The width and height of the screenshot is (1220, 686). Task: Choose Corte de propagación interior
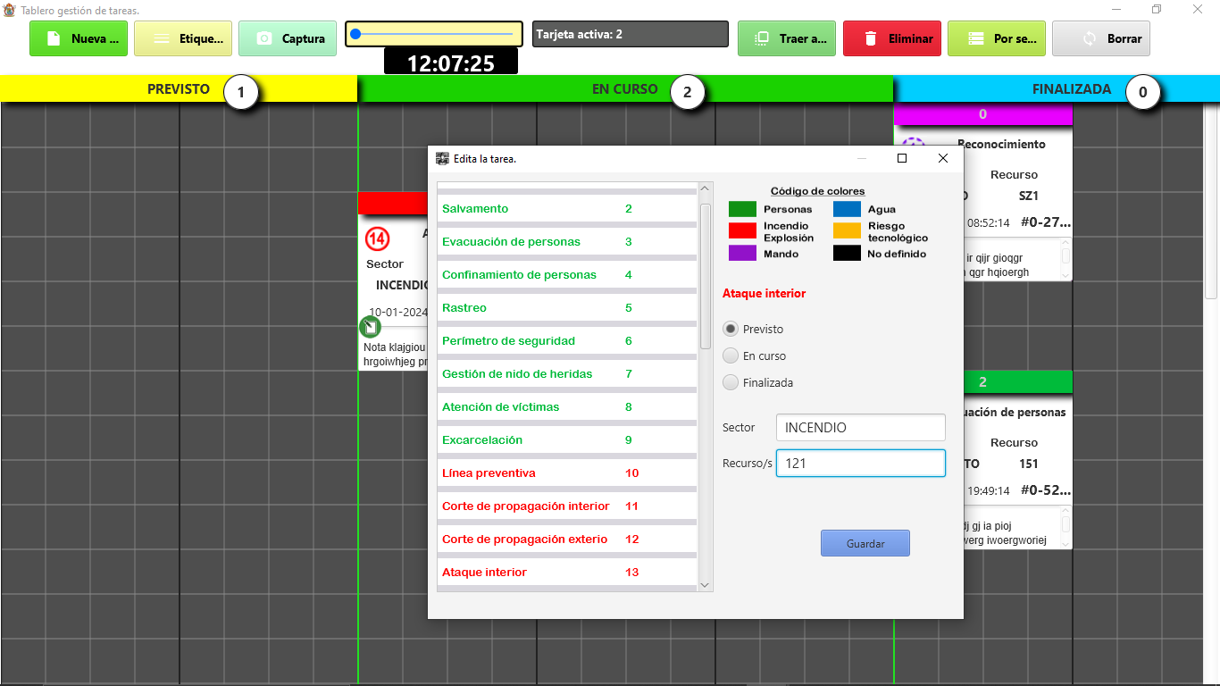point(567,506)
